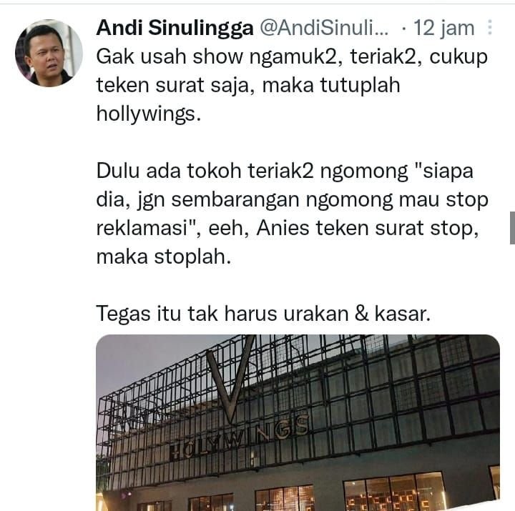Click the display name Andi Sinulingga
Image resolution: width=515 pixels, height=511 pixels.
(x=175, y=28)
